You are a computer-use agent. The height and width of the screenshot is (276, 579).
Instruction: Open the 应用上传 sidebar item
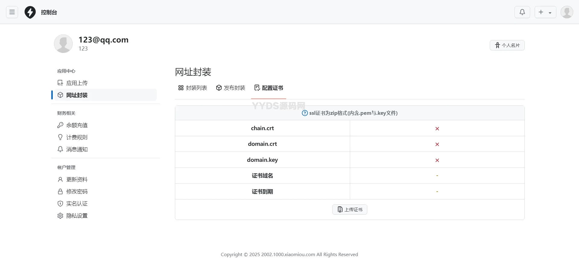pos(77,83)
